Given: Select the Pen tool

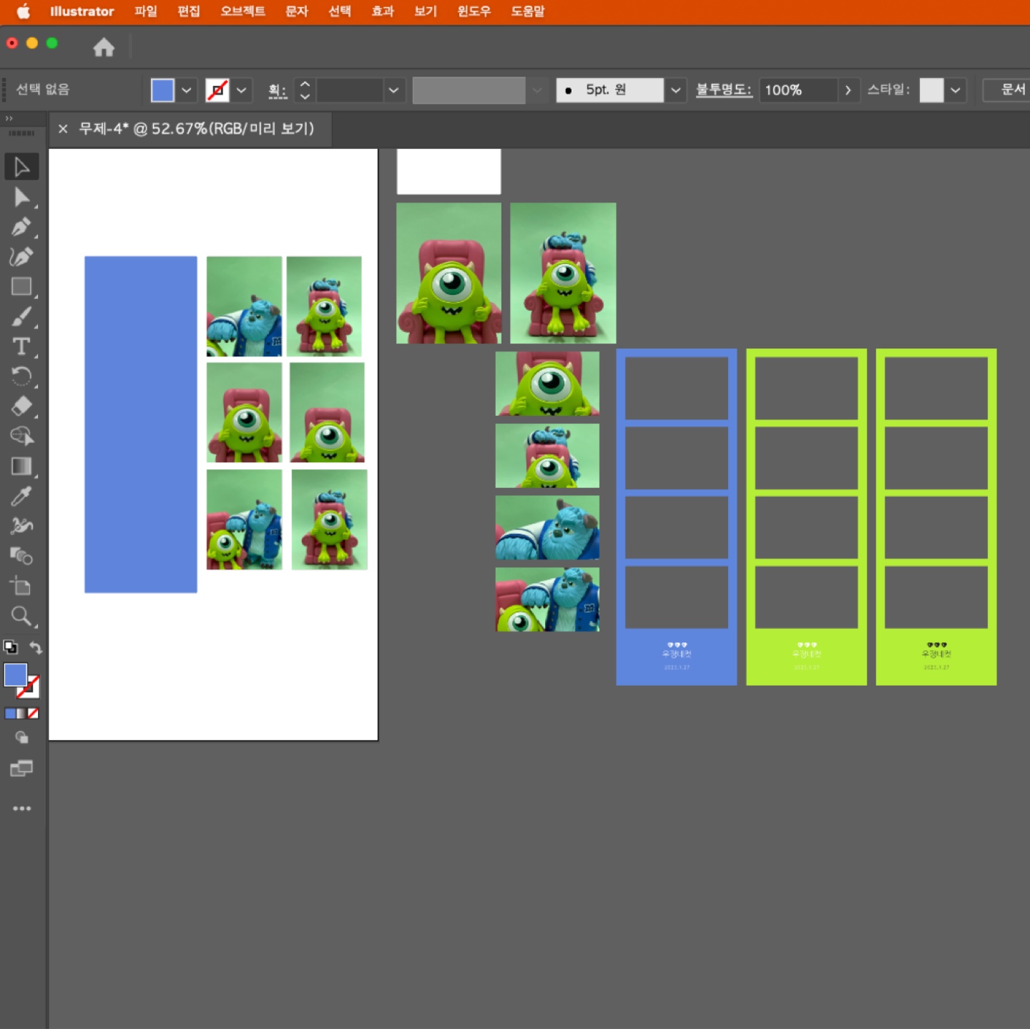Looking at the screenshot, I should tap(21, 227).
